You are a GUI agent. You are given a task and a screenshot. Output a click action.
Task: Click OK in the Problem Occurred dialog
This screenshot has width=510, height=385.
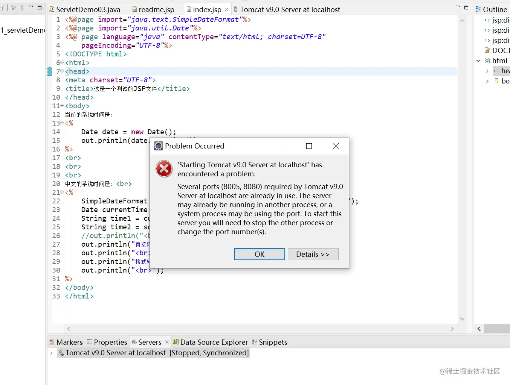260,254
